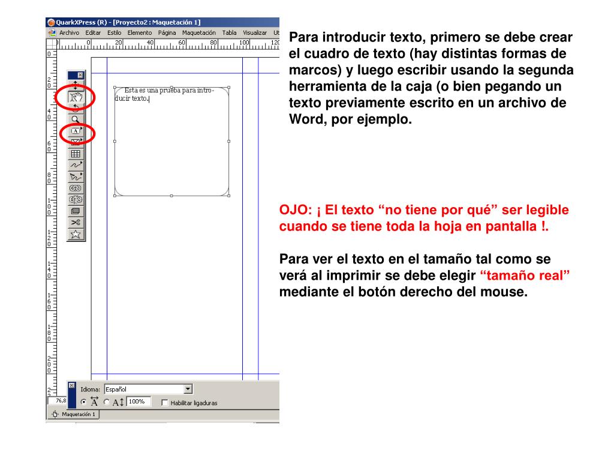Select the Unlinking broken-chain tool
Screen dimensions: 614x461
[x=76, y=199]
